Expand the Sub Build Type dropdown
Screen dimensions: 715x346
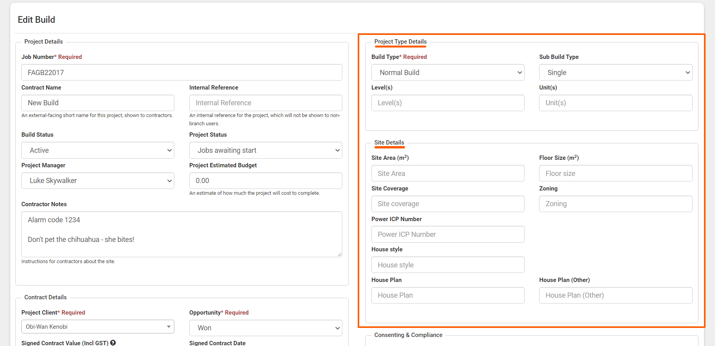[615, 73]
